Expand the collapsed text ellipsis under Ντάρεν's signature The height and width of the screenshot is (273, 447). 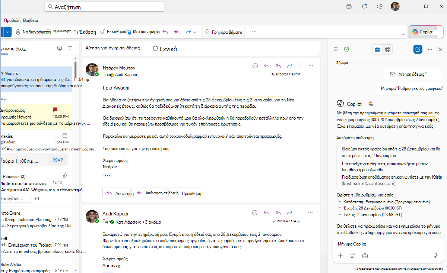(108, 175)
